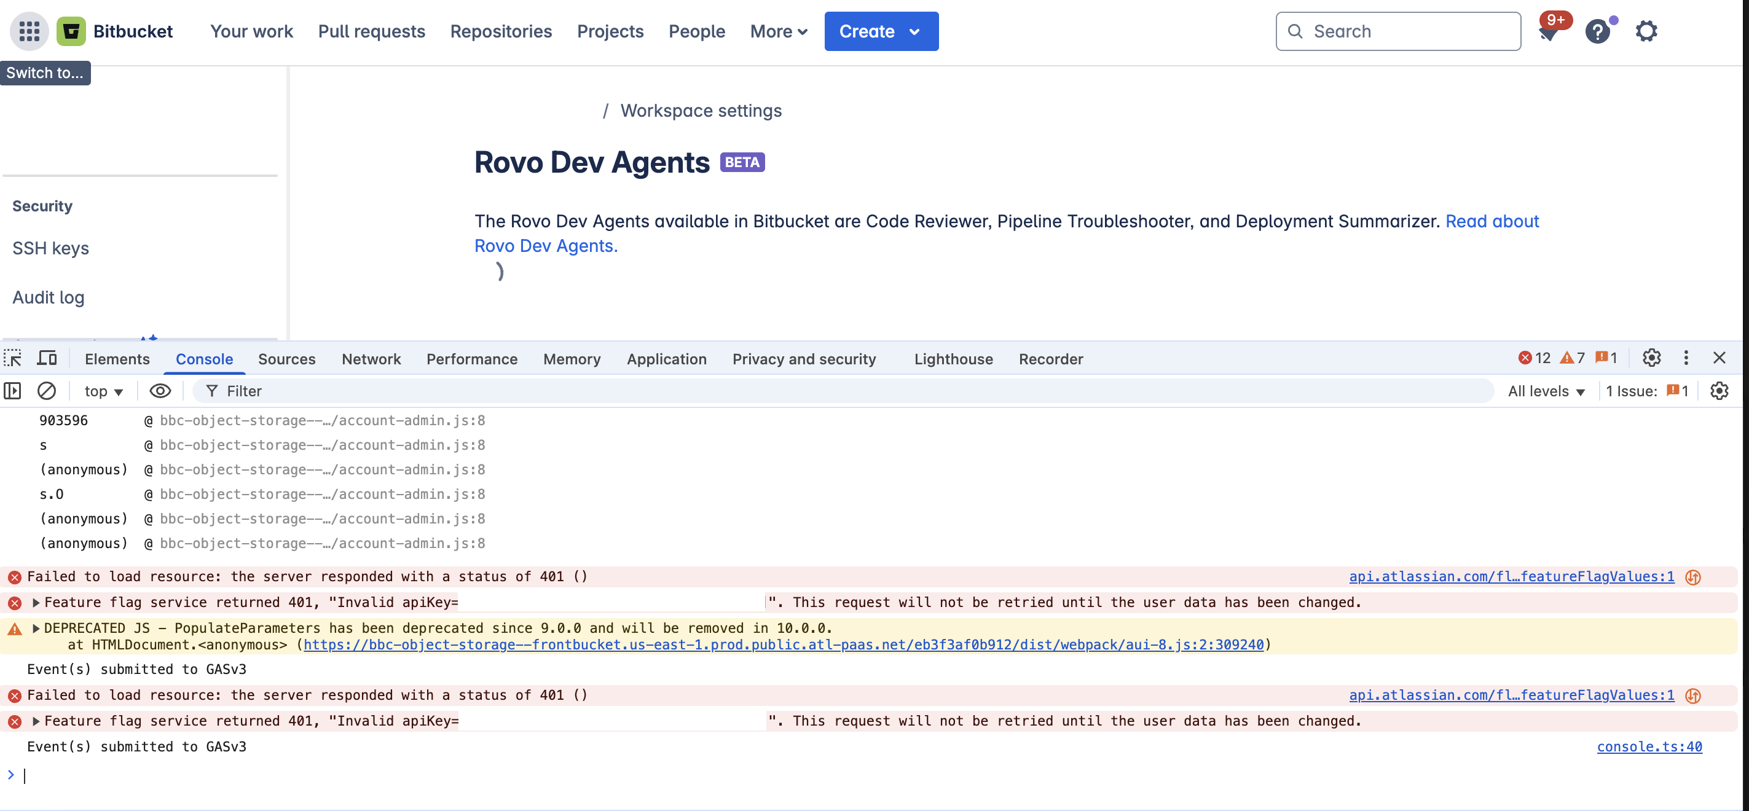Follow the Read about Rovo Dev Agents link
The image size is (1749, 811).
point(1492,221)
